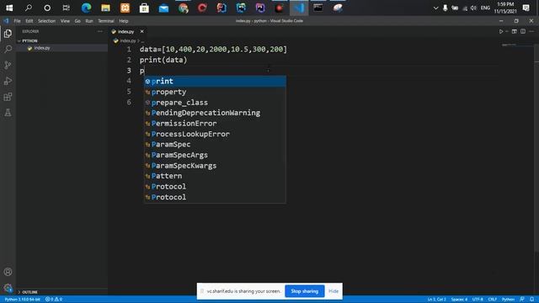Image resolution: width=539 pixels, height=303 pixels.
Task: Open File Explorer from taskbar
Action: click(x=105, y=8)
